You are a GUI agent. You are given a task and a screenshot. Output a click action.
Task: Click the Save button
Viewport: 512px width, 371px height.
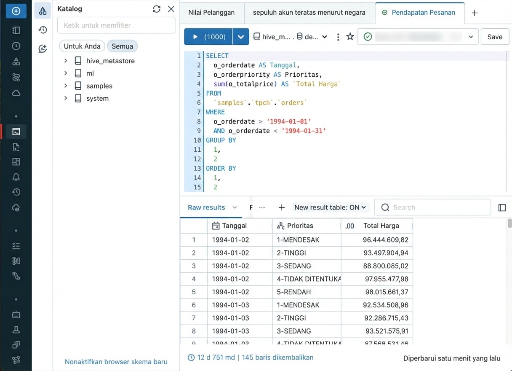495,37
